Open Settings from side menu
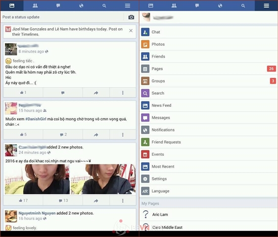This screenshot has height=237, width=278. [209, 179]
